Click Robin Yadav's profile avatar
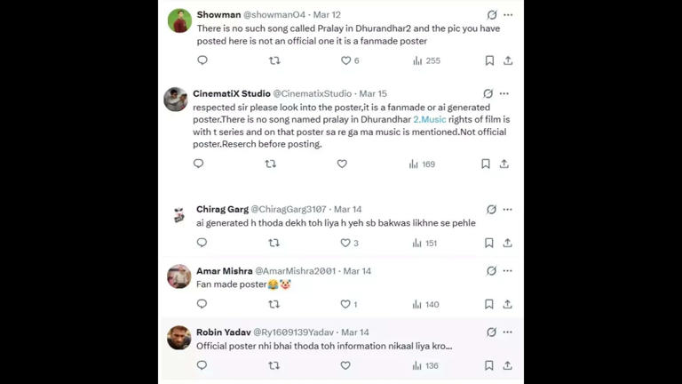The image size is (682, 384). 179,338
